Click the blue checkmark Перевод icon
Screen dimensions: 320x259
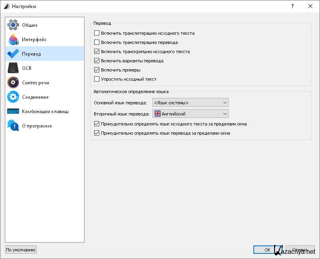pyautogui.click(x=13, y=54)
